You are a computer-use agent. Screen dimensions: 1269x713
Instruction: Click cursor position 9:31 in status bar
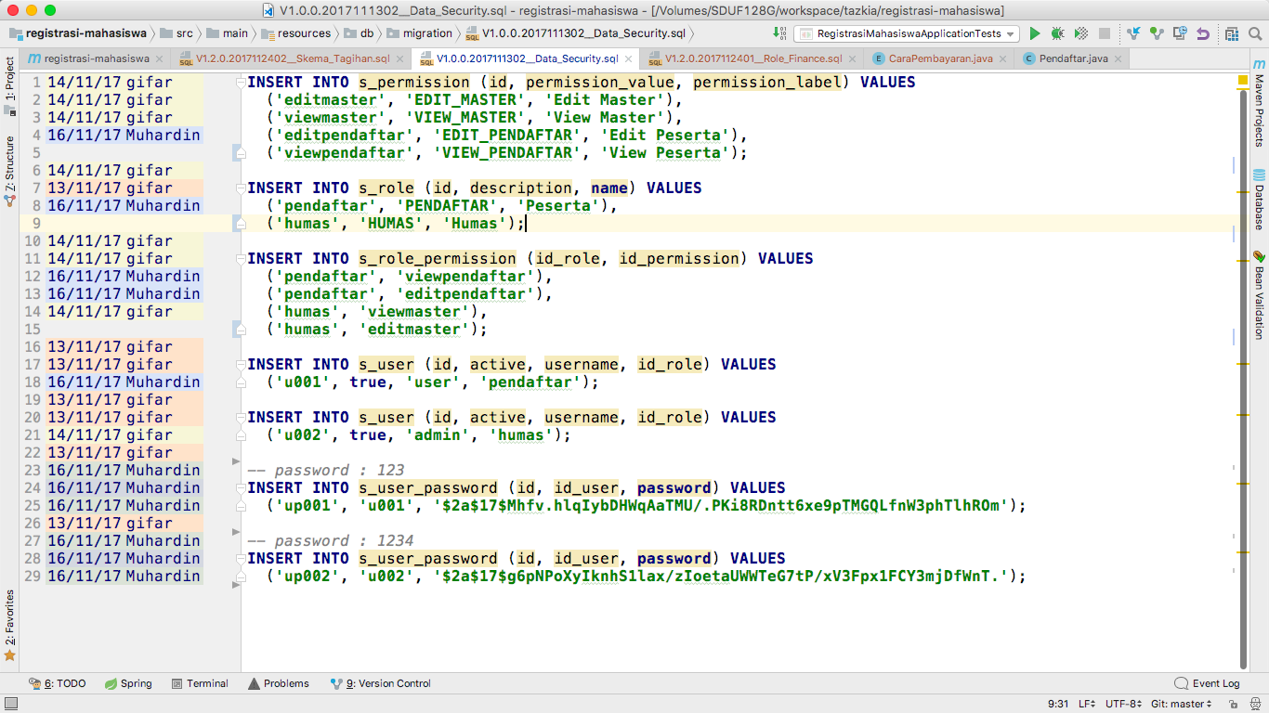[x=1057, y=704]
